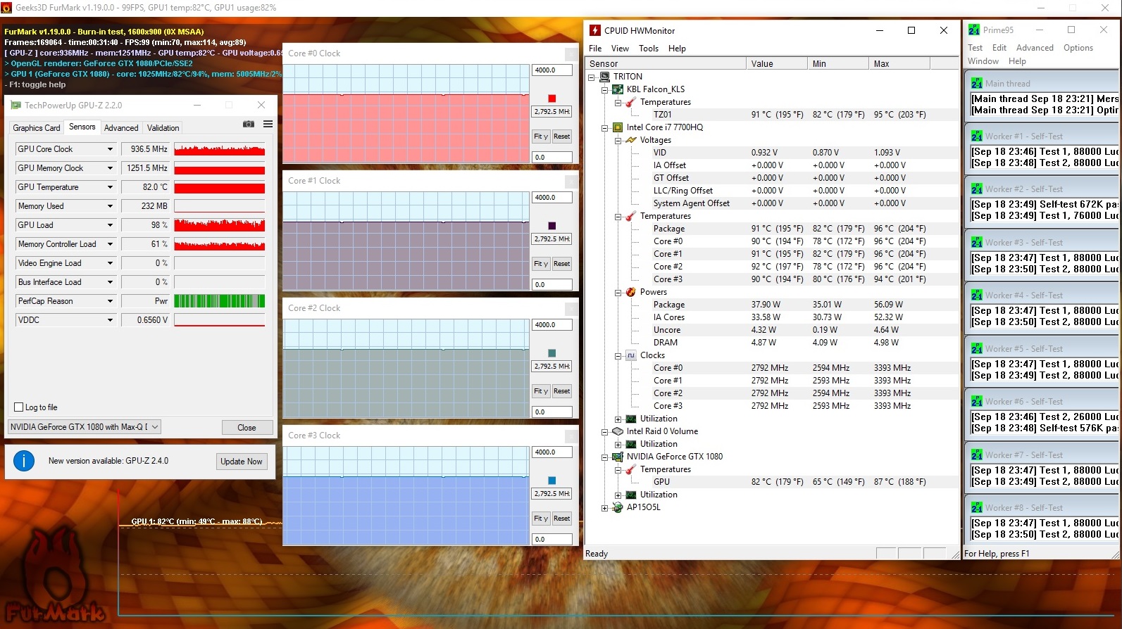Click the KBL Falcon_KLS motherboard icon
Screen dimensions: 1122x629
coord(618,89)
